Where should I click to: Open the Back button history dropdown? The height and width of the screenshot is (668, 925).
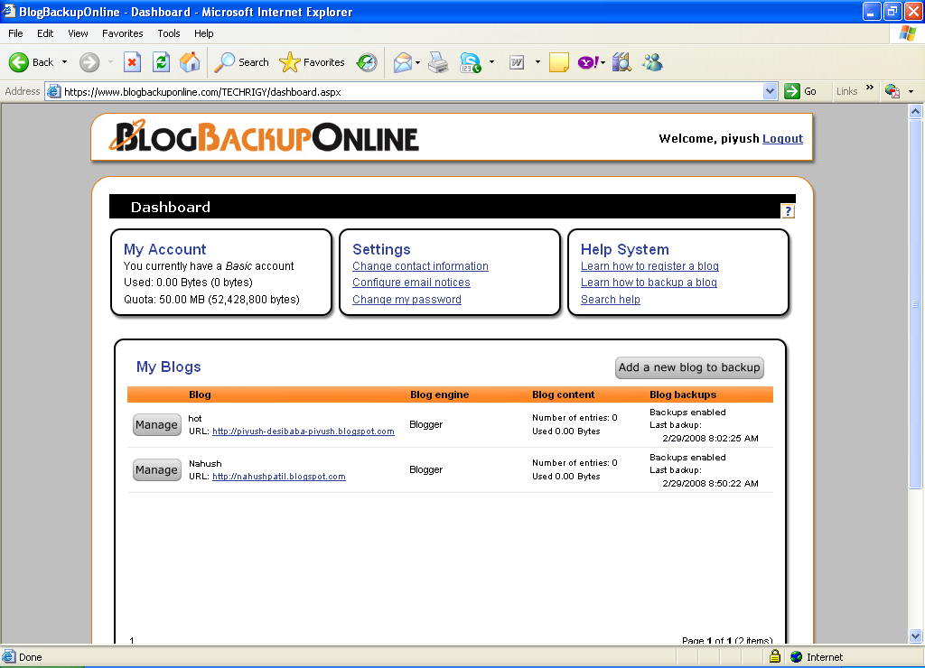[64, 62]
